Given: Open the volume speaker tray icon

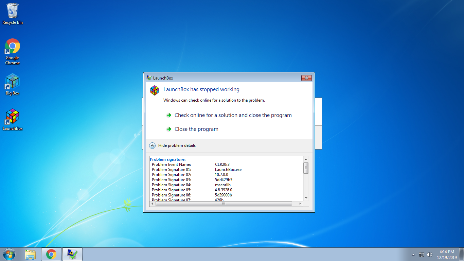Looking at the screenshot, I should click(430, 255).
